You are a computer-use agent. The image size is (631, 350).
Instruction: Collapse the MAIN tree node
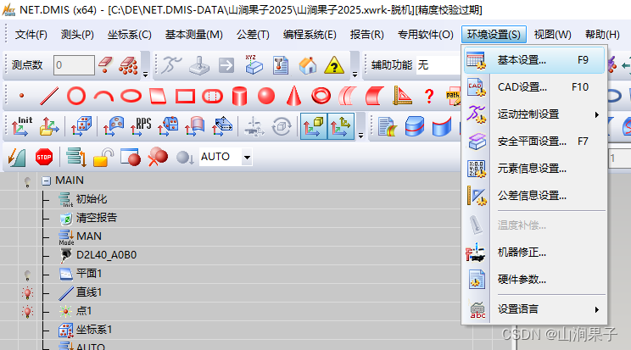pyautogui.click(x=47, y=181)
